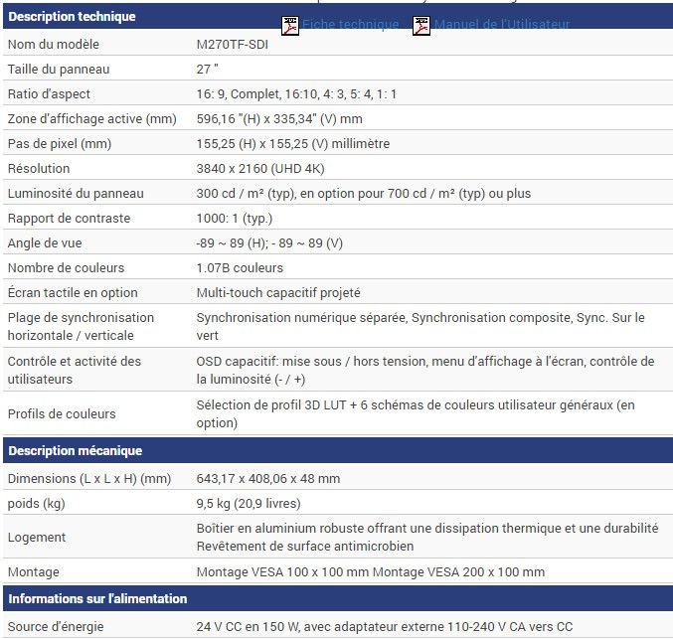
Task: Select the 300 cd / m² brightness value
Action: coord(364,194)
